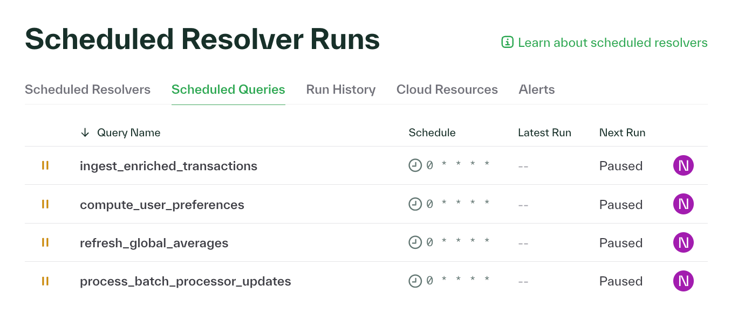Click the Paused status for compute_user_preferences
This screenshot has width=738, height=334.
[x=620, y=204]
